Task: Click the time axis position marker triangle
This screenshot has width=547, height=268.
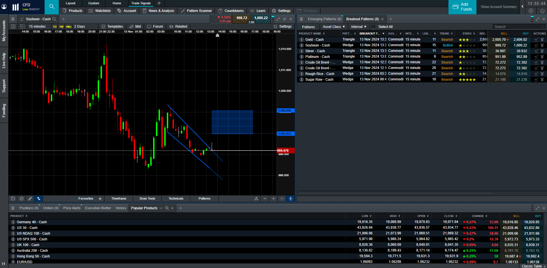Action: click(x=217, y=35)
